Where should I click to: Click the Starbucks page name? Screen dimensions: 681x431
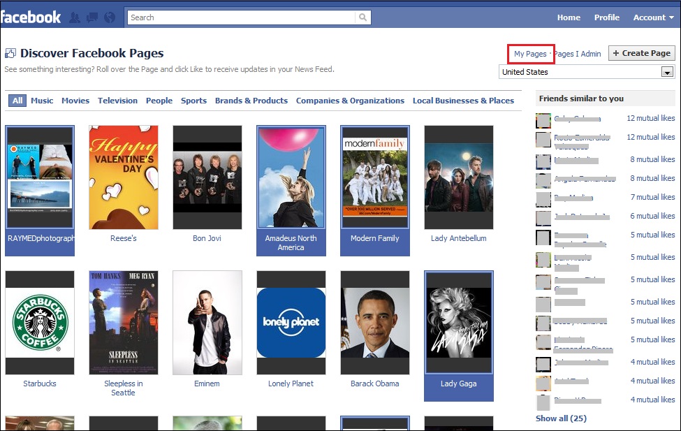pos(40,383)
